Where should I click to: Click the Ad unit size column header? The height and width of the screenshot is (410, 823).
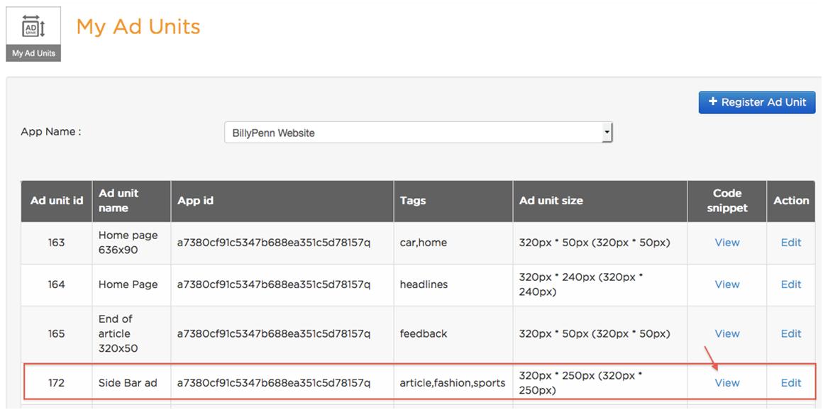coord(600,201)
